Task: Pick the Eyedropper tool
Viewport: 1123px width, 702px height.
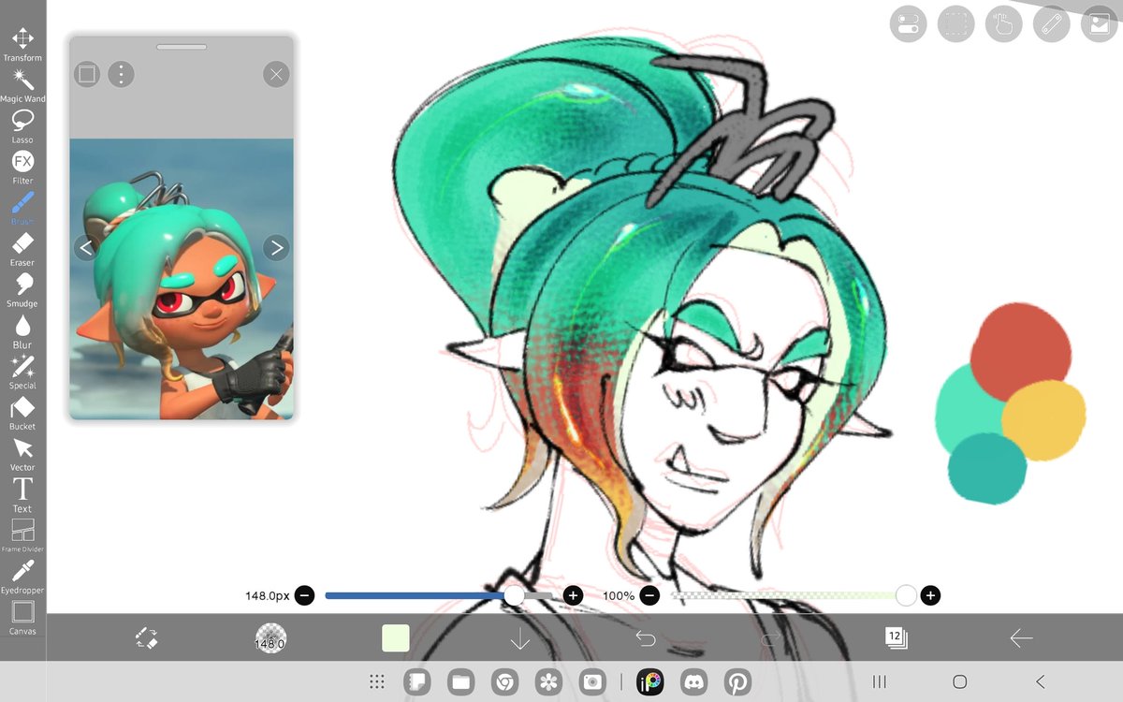Action: [x=22, y=578]
